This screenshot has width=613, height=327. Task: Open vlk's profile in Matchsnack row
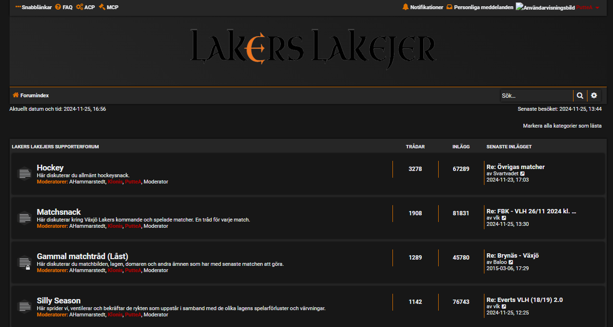coord(496,218)
